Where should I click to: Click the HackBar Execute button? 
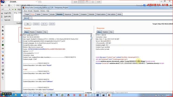(6, 20)
